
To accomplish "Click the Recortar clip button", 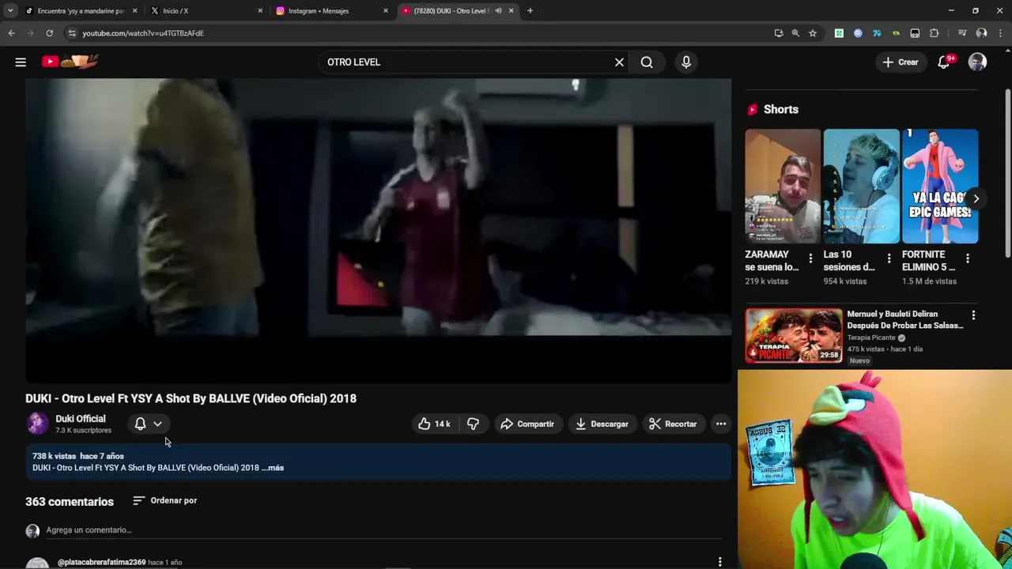I will pyautogui.click(x=673, y=424).
